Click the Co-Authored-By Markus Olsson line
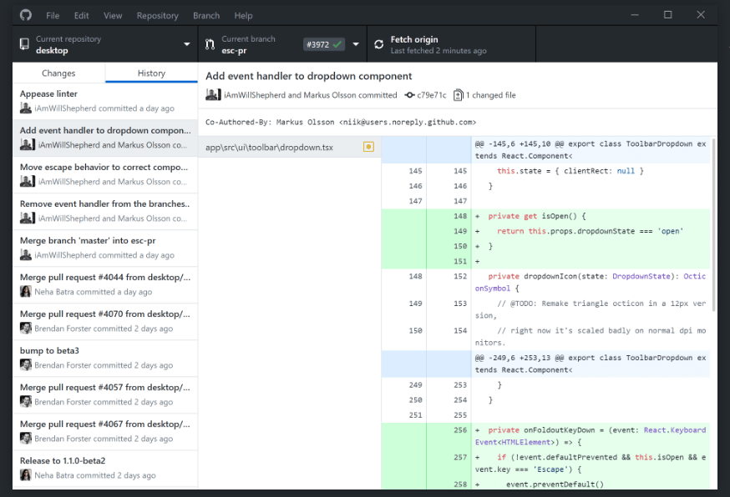 [x=341, y=123]
